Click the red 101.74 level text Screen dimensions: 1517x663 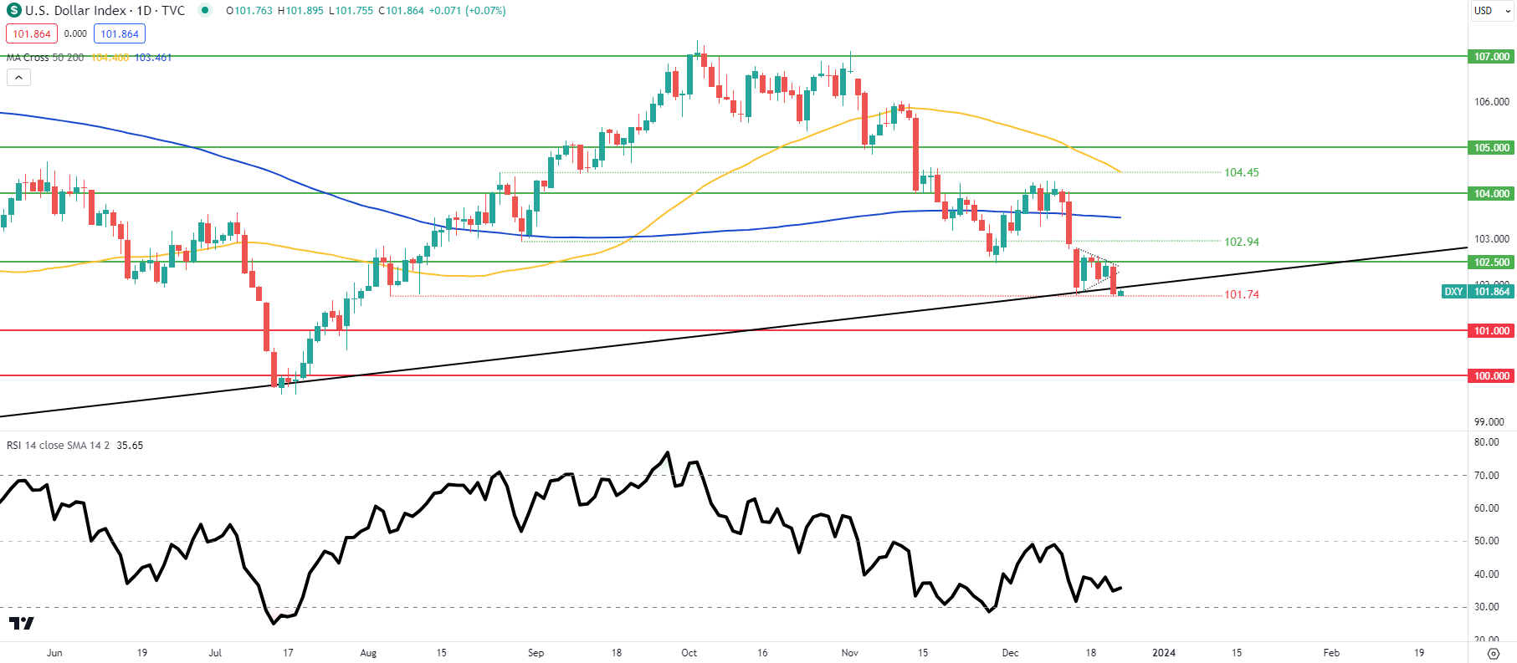(1242, 295)
